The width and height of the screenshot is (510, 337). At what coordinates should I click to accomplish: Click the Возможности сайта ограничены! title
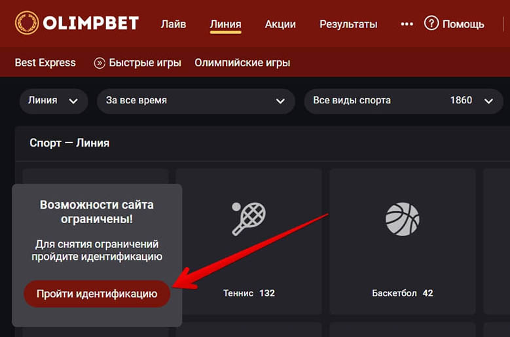97,212
